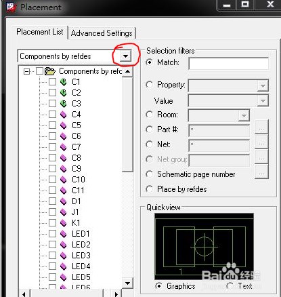The width and height of the screenshot is (281, 297).
Task: Click browse button next to Net group field
Action: tap(261, 157)
